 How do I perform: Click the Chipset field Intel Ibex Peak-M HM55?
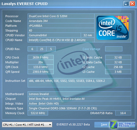(x=79, y=99)
